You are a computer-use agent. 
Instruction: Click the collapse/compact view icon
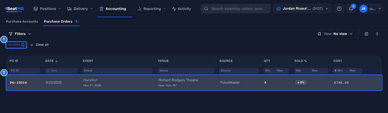(x=377, y=34)
